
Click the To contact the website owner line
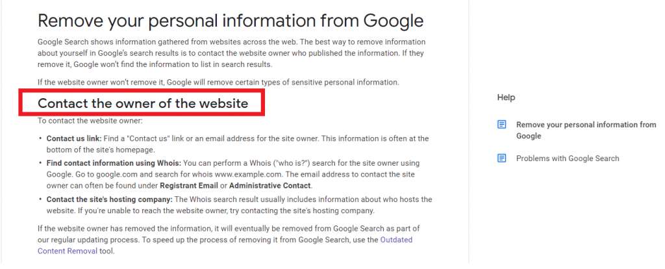click(x=90, y=121)
